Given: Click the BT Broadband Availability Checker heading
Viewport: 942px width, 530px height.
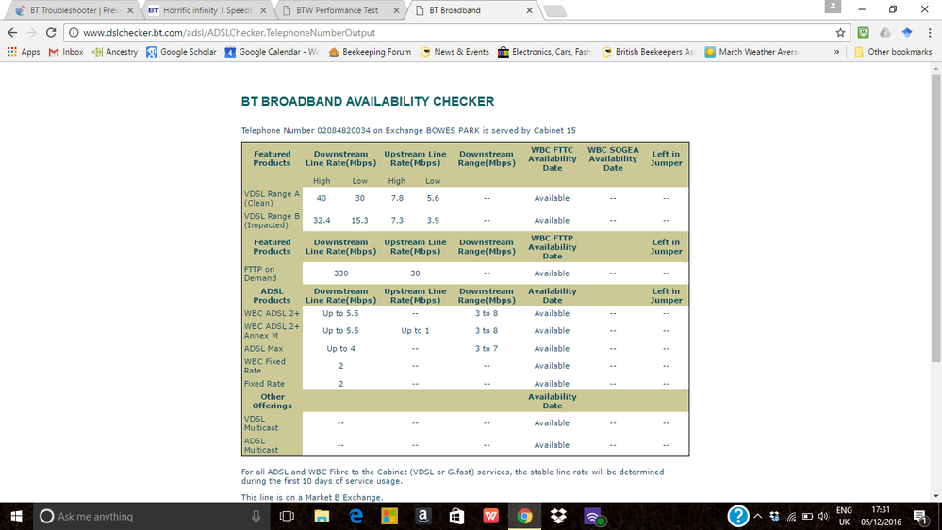Looking at the screenshot, I should 368,102.
